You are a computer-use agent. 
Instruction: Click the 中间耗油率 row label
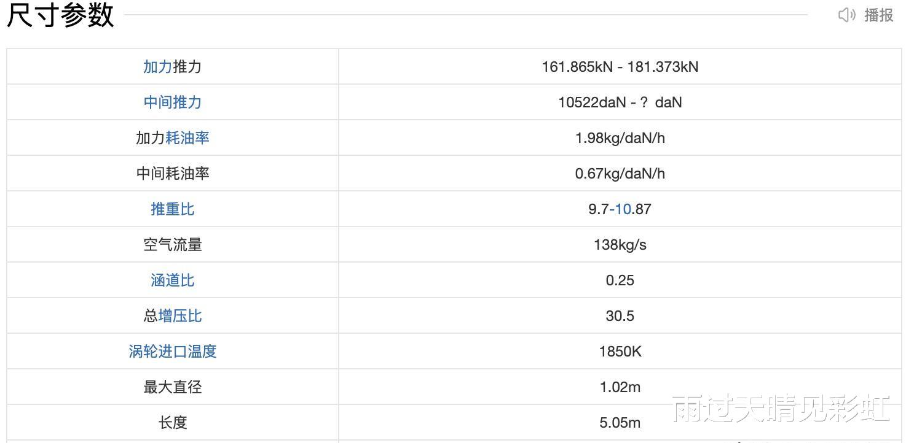172,173
